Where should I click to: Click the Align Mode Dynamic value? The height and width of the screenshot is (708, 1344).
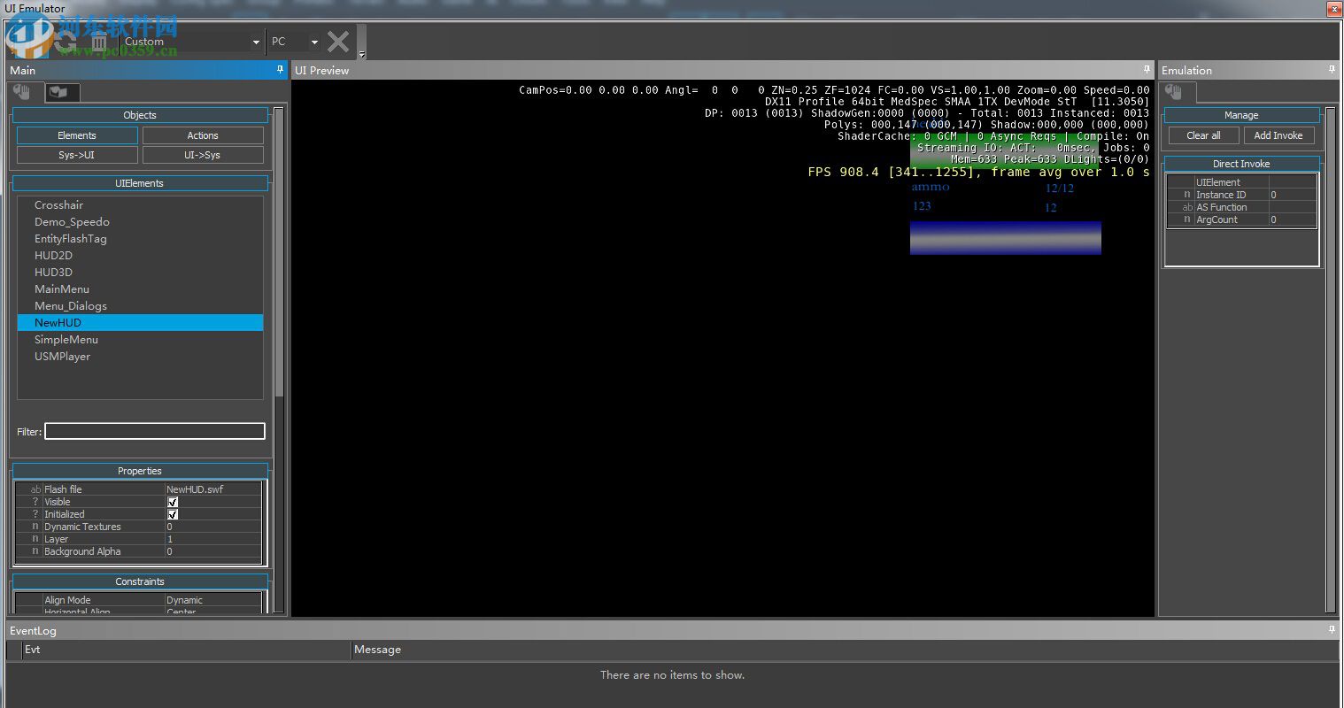click(213, 600)
